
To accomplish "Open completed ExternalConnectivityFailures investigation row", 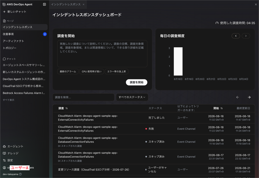I will (154, 118).
